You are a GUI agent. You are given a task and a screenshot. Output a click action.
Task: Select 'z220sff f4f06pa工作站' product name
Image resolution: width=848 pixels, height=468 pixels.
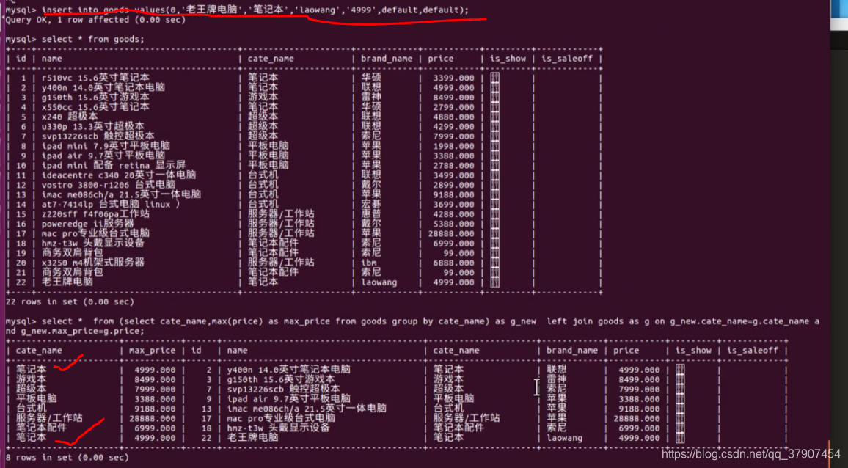click(x=95, y=213)
